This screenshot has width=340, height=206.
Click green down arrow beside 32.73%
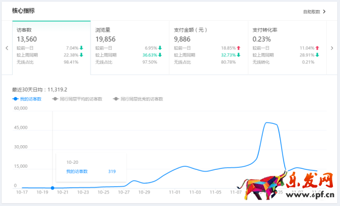point(239,55)
